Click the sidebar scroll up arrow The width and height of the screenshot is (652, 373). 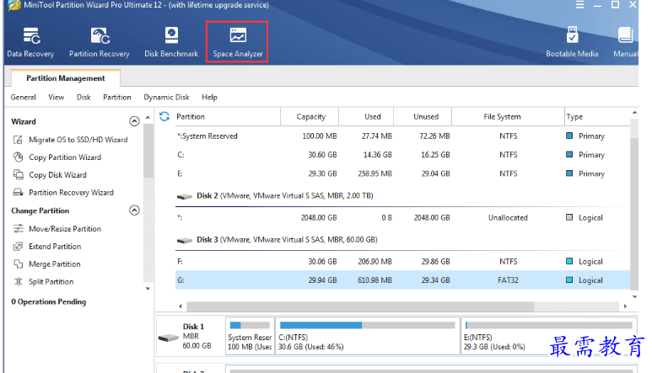click(148, 118)
